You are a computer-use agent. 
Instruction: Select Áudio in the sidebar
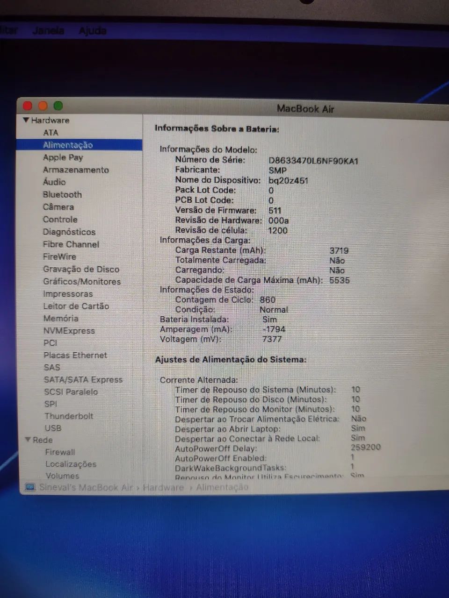(x=54, y=182)
